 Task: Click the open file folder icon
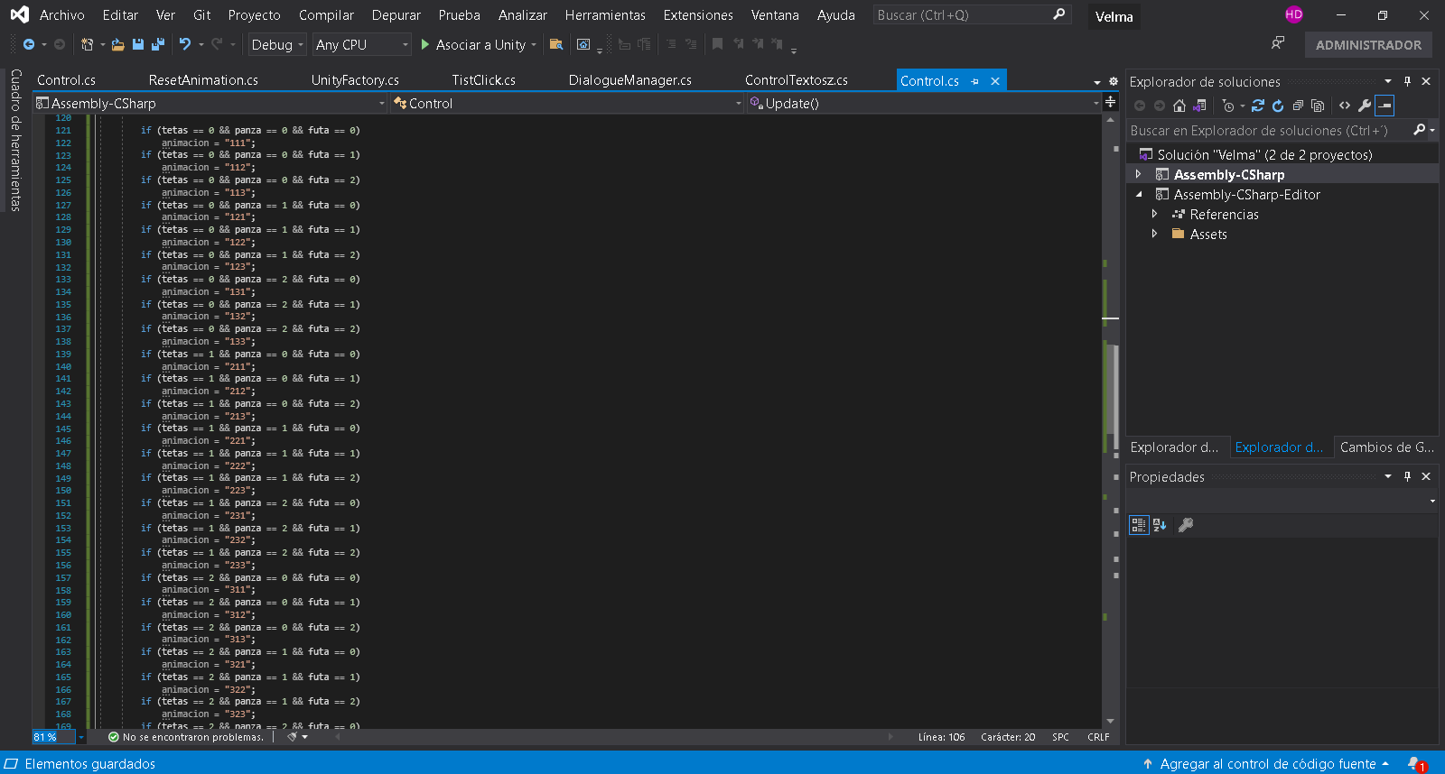pyautogui.click(x=117, y=44)
